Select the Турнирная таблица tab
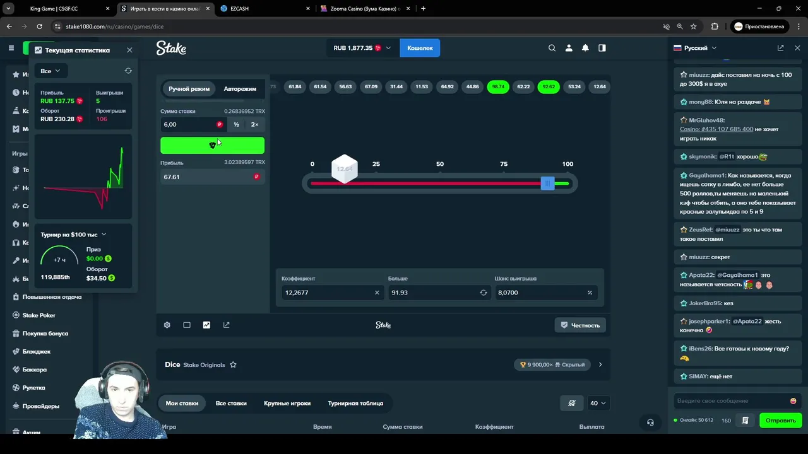The width and height of the screenshot is (808, 454). [355, 403]
